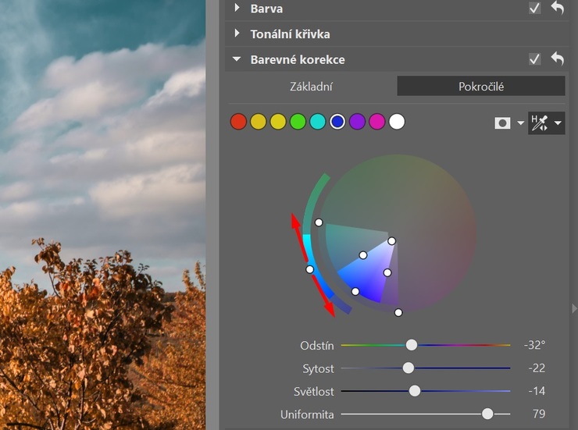This screenshot has height=430, width=578.
Task: Expand the Barva section
Action: click(237, 8)
